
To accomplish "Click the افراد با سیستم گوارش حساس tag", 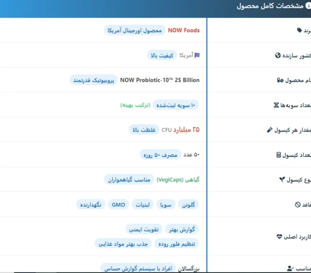I will [x=138, y=269].
